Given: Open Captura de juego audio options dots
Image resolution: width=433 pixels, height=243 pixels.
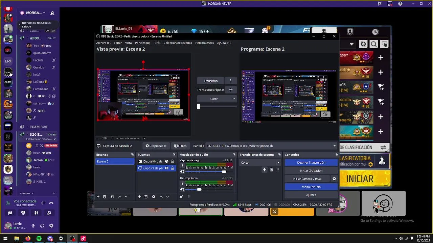Looking at the screenshot, I should pos(182,166).
